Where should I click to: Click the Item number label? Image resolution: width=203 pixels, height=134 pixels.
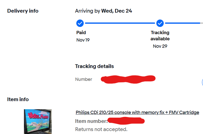[x=91, y=121]
